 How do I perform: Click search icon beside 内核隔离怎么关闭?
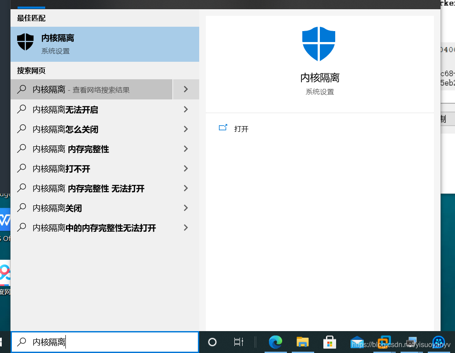[21, 129]
